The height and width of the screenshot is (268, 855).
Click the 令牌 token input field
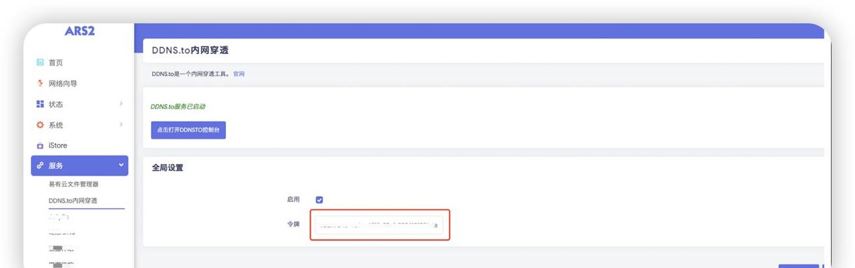(x=379, y=225)
